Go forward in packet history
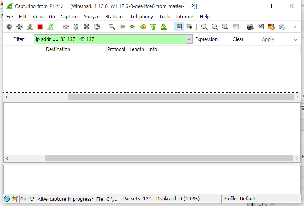The height and width of the screenshot is (206, 304). 133,27
